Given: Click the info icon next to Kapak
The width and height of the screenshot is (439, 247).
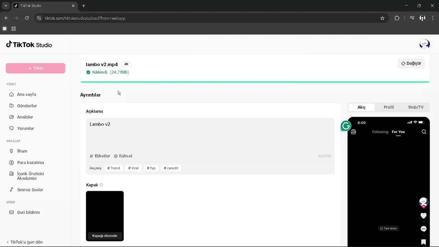Looking at the screenshot, I should click(x=101, y=185).
